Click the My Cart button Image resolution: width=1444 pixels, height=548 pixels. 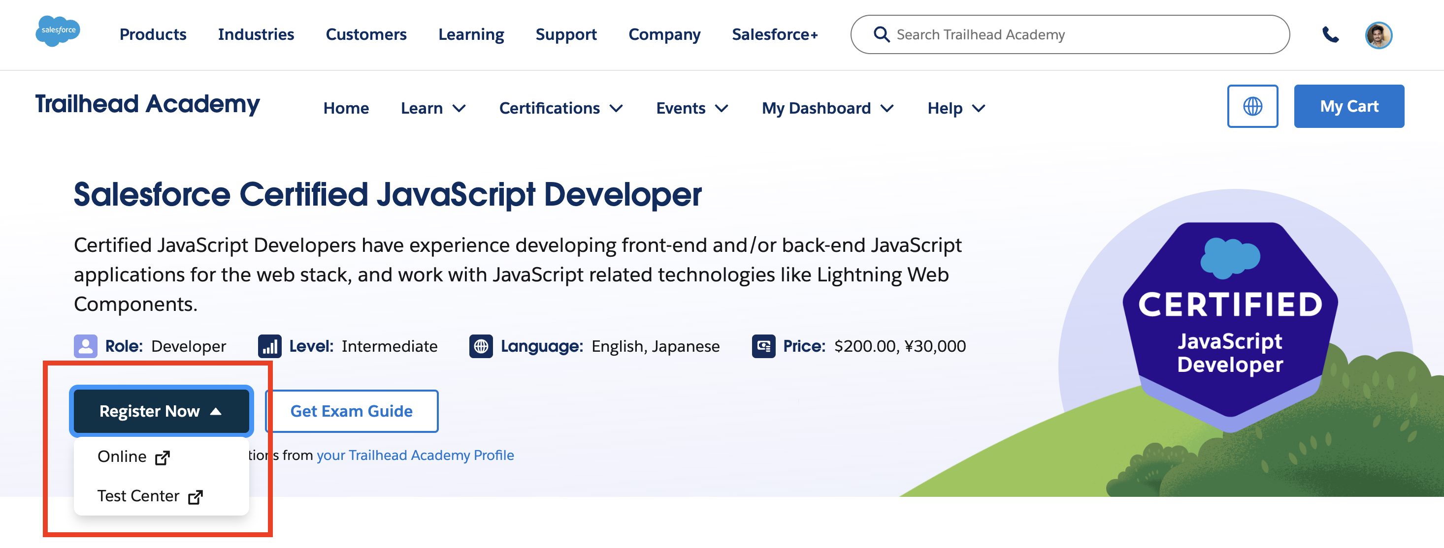point(1349,106)
